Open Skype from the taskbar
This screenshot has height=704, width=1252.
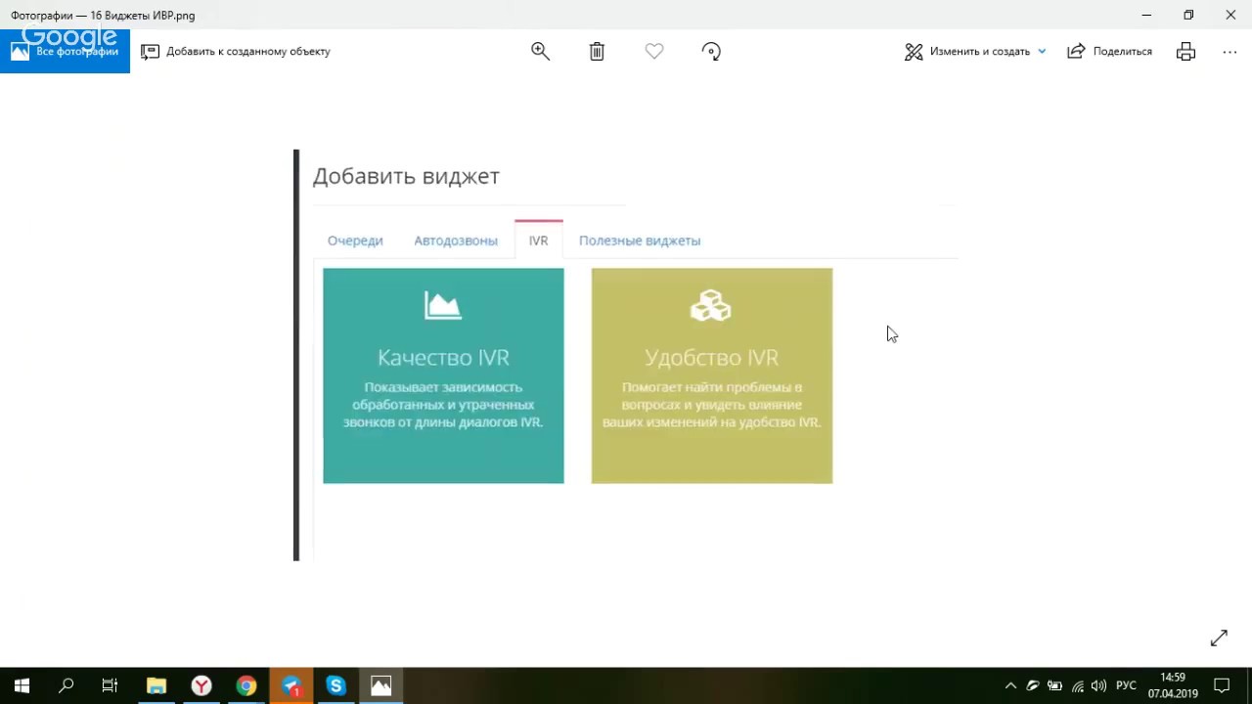click(x=336, y=685)
